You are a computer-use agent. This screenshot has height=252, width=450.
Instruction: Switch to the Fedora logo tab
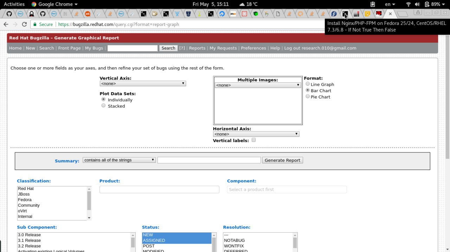(x=334, y=14)
